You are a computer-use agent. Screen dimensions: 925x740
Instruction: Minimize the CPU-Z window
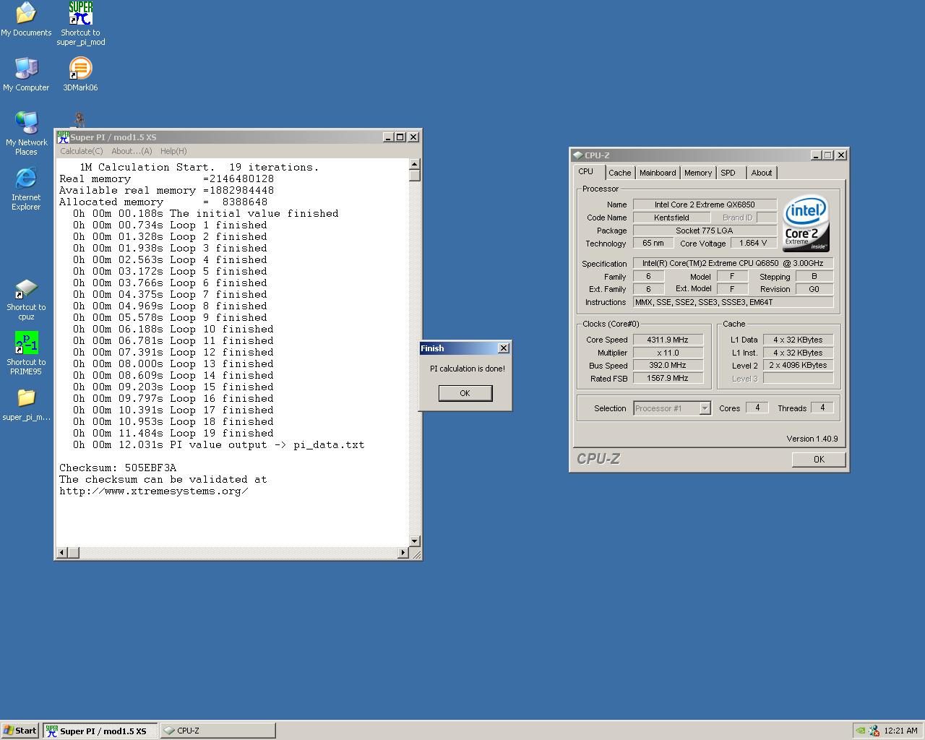[816, 155]
